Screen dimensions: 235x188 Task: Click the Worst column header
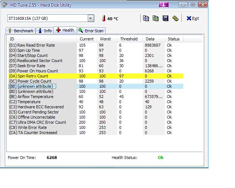(107, 39)
